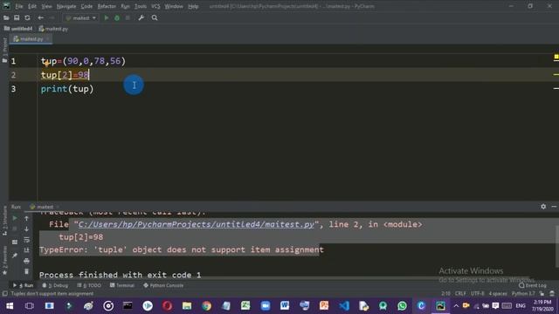Image resolution: width=559 pixels, height=314 pixels.
Task: Click on code line 1 tuple definition
Action: [x=83, y=61]
